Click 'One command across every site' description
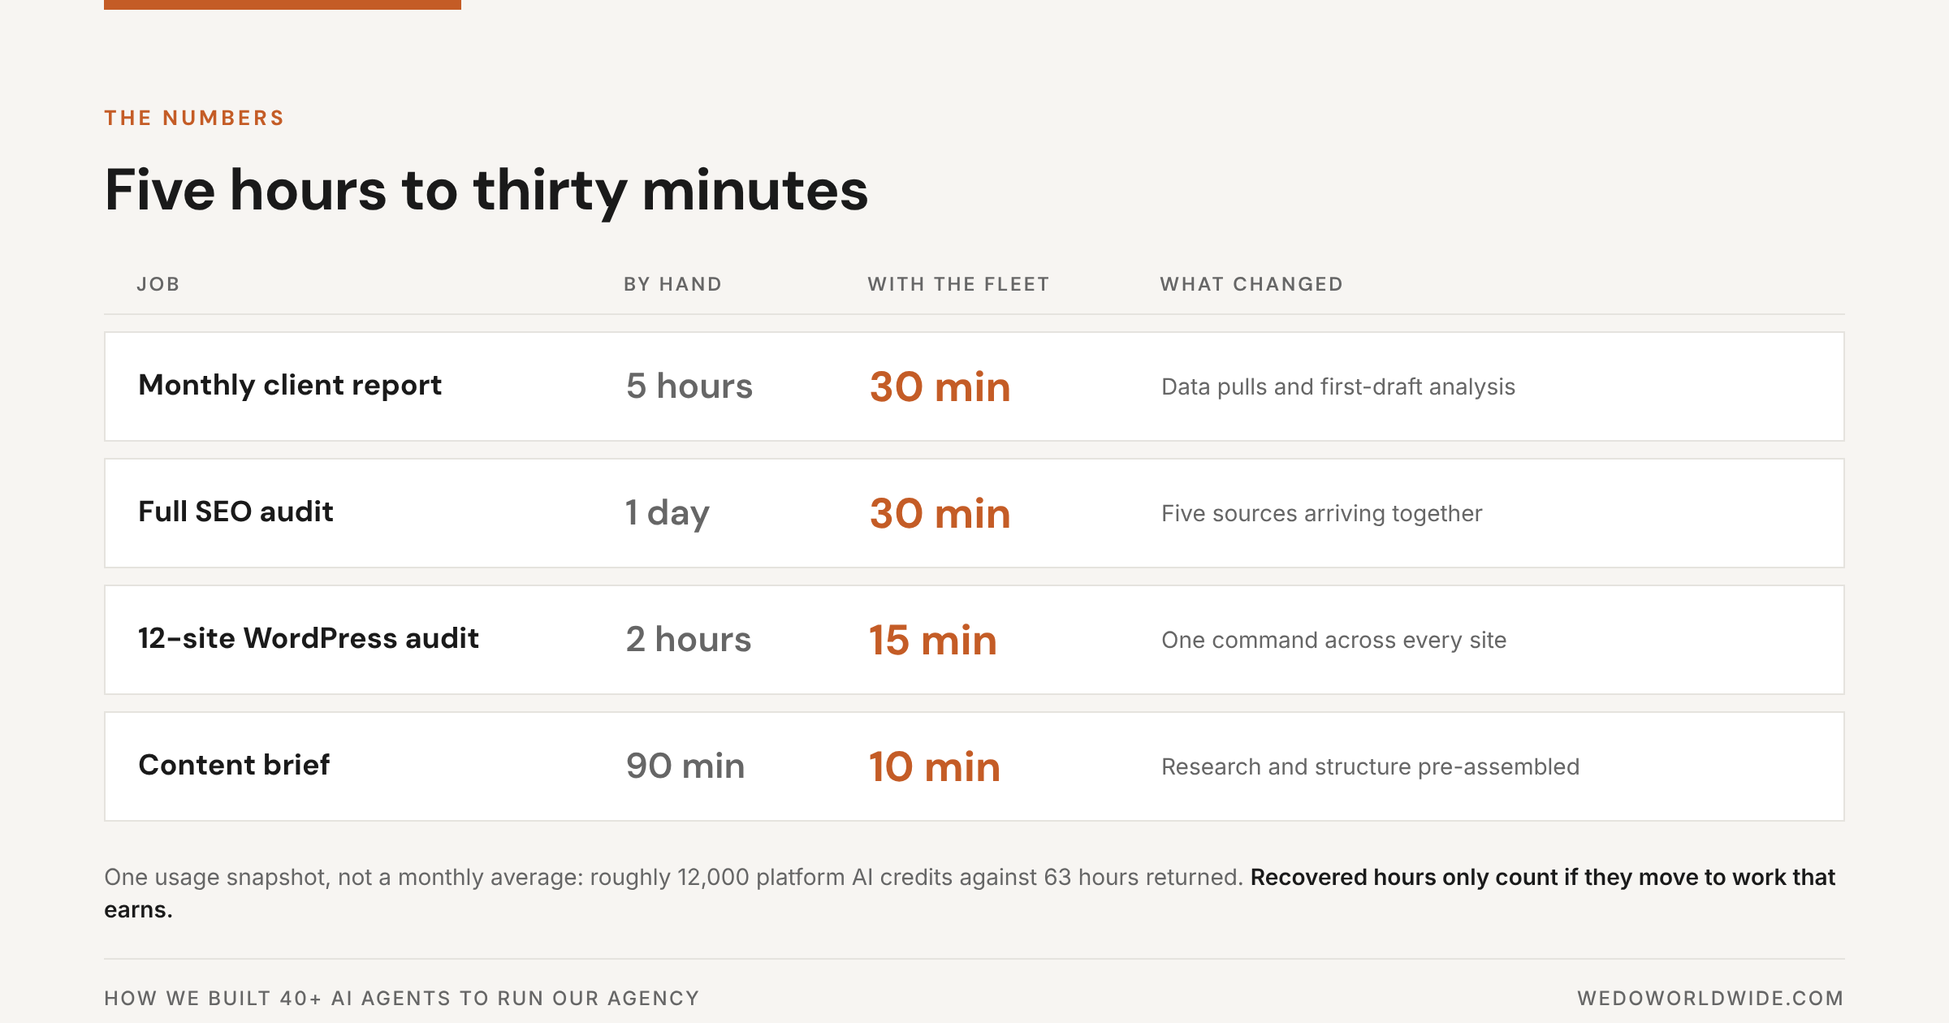 point(1333,640)
